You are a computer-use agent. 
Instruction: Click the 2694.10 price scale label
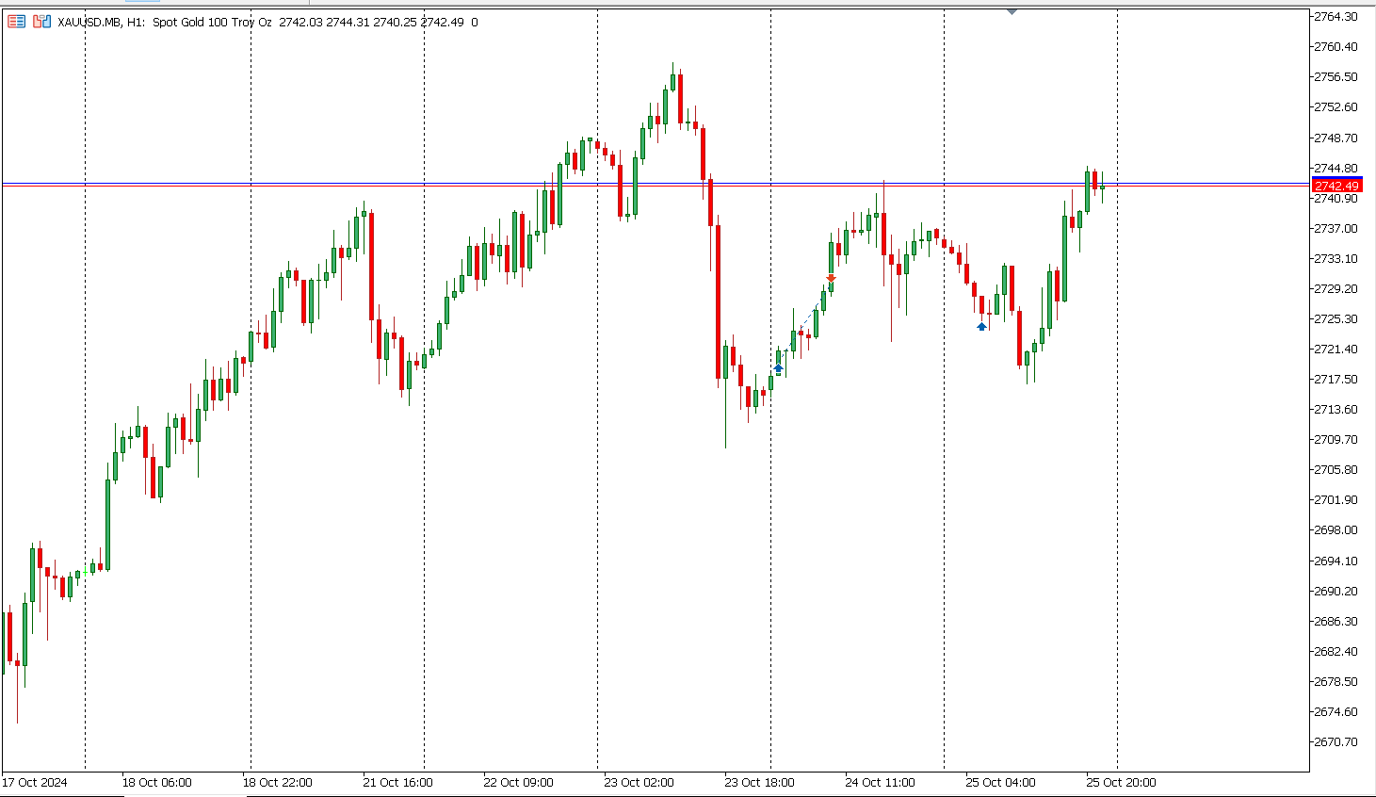pos(1336,561)
